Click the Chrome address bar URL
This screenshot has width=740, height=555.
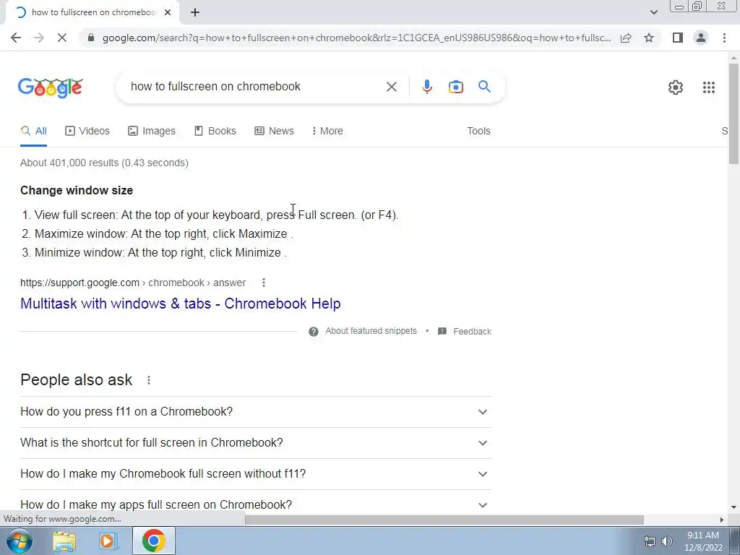(356, 38)
